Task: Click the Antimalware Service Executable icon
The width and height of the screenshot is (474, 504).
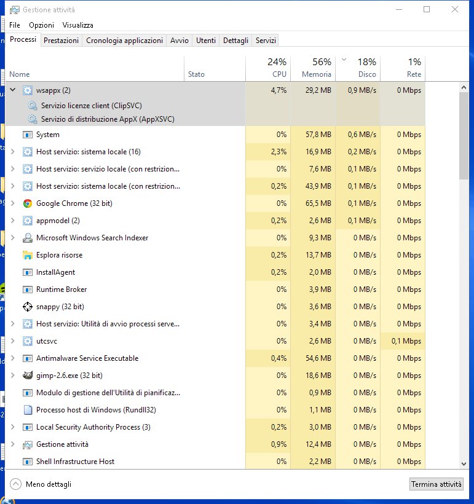Action: tap(28, 358)
